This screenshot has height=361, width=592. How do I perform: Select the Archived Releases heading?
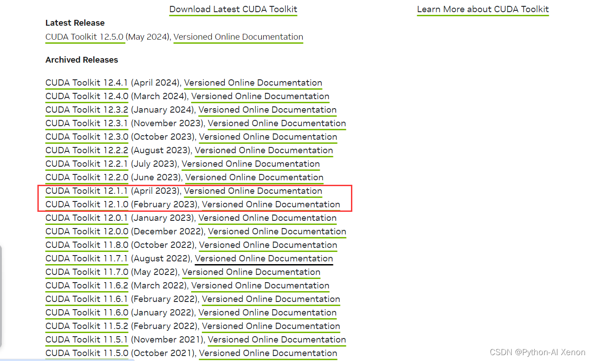pyautogui.click(x=82, y=60)
